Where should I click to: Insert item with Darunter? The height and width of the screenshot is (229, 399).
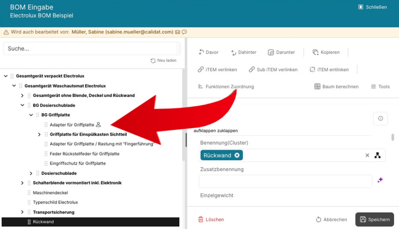point(281,52)
